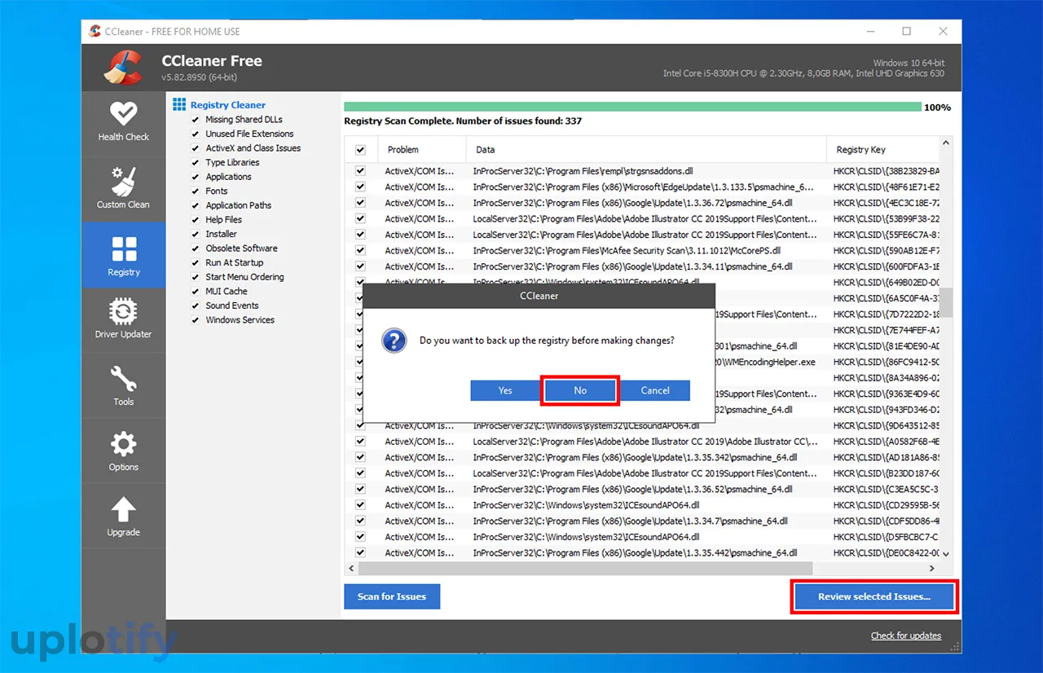Toggle Application Paths checkbox
This screenshot has height=673, width=1043.
(x=196, y=205)
